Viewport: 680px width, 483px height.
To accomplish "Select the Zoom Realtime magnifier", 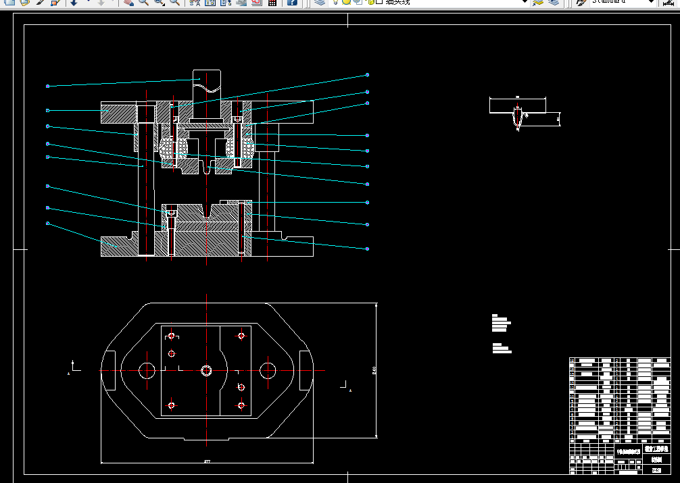I will click(143, 2).
